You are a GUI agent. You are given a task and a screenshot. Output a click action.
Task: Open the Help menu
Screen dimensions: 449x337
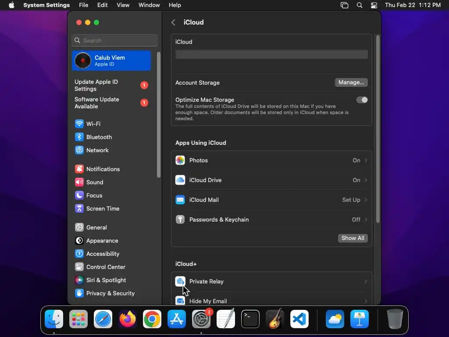pos(175,5)
